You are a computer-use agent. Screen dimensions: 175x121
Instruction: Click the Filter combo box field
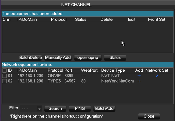pyautogui.click(x=31, y=109)
